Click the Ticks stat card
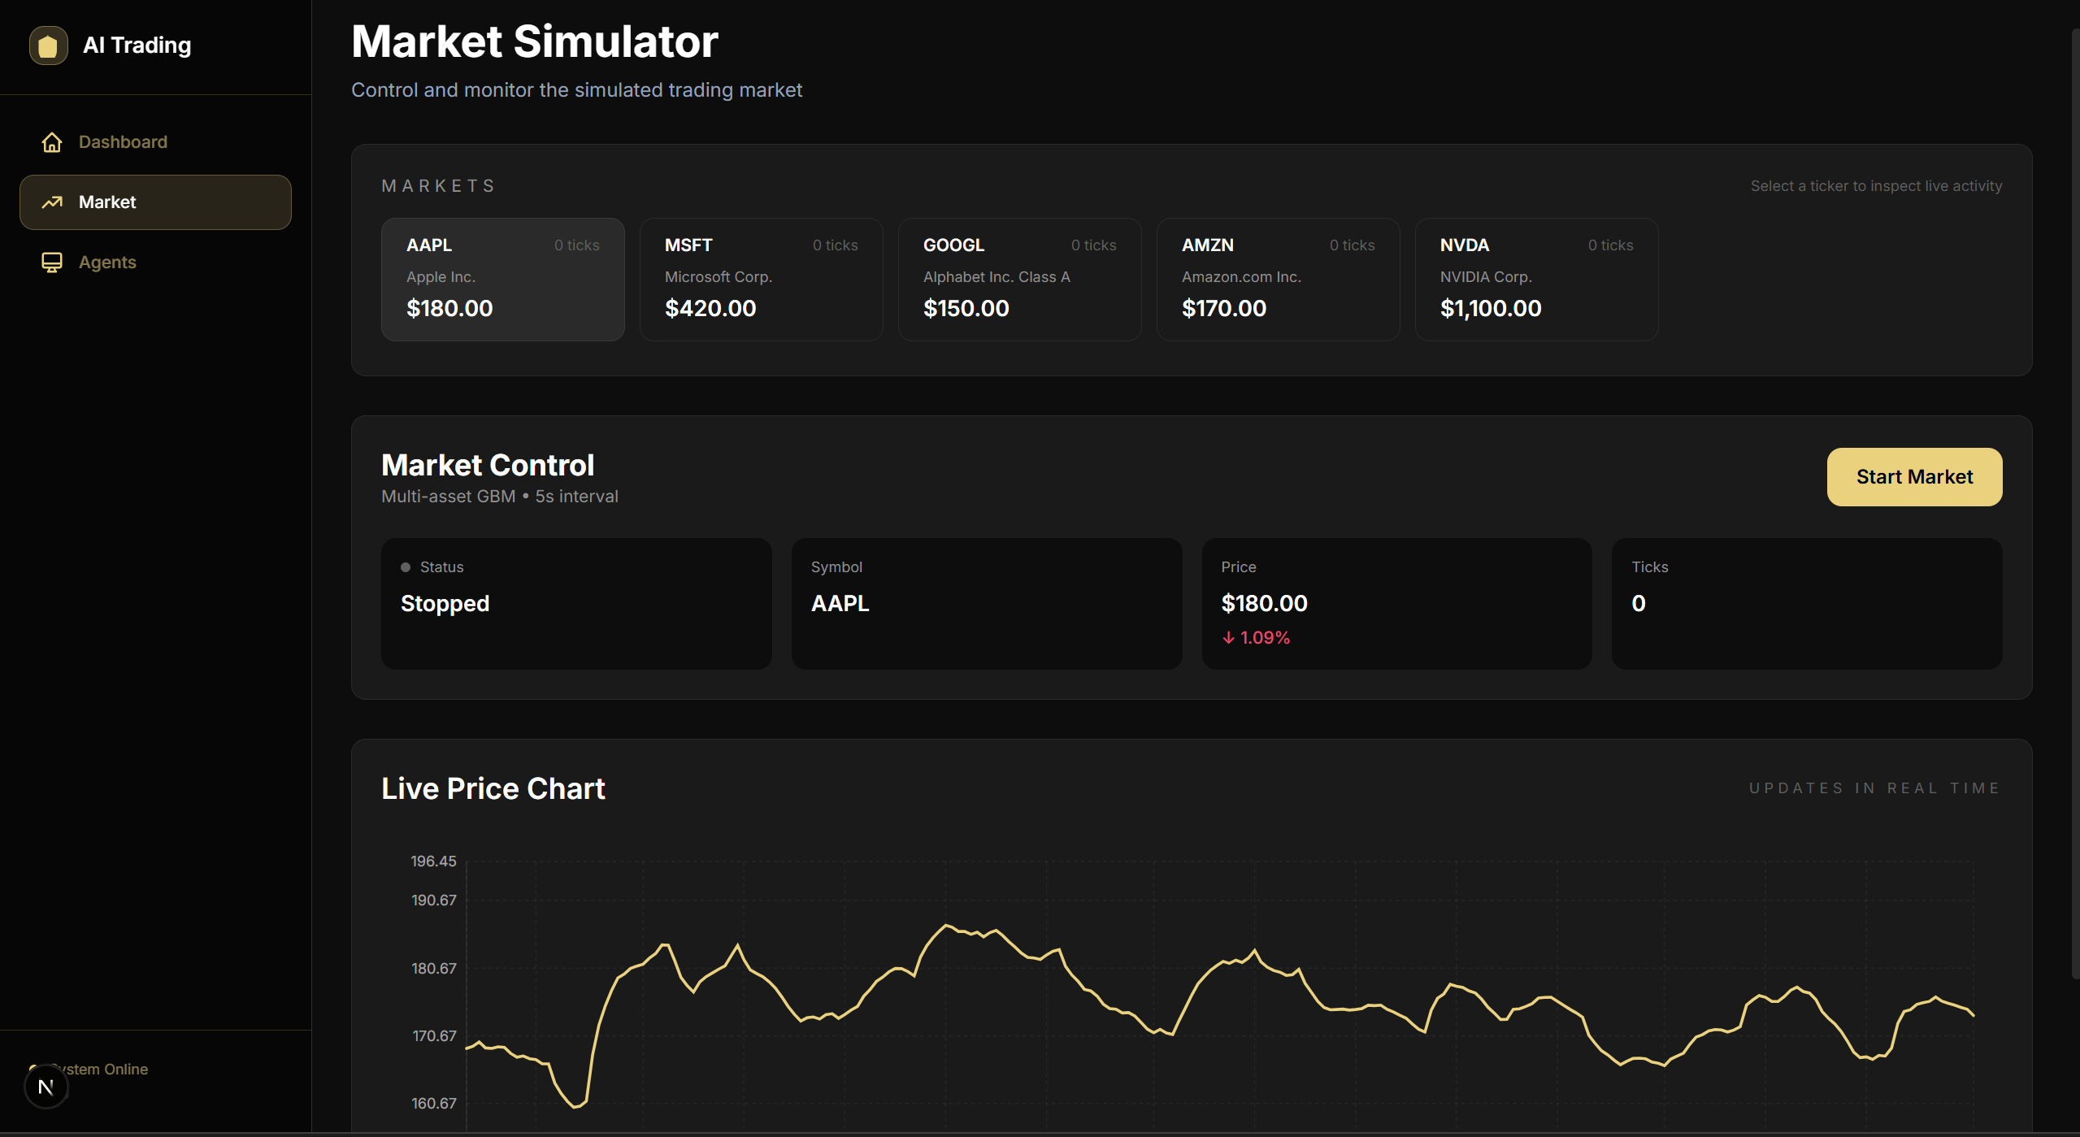Viewport: 2080px width, 1137px height. 1806,603
